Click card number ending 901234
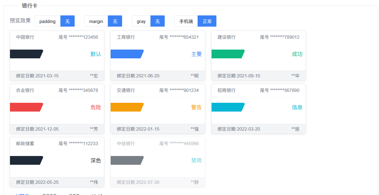Image resolution: width=379 pixels, height=195 pixels. 179,90
